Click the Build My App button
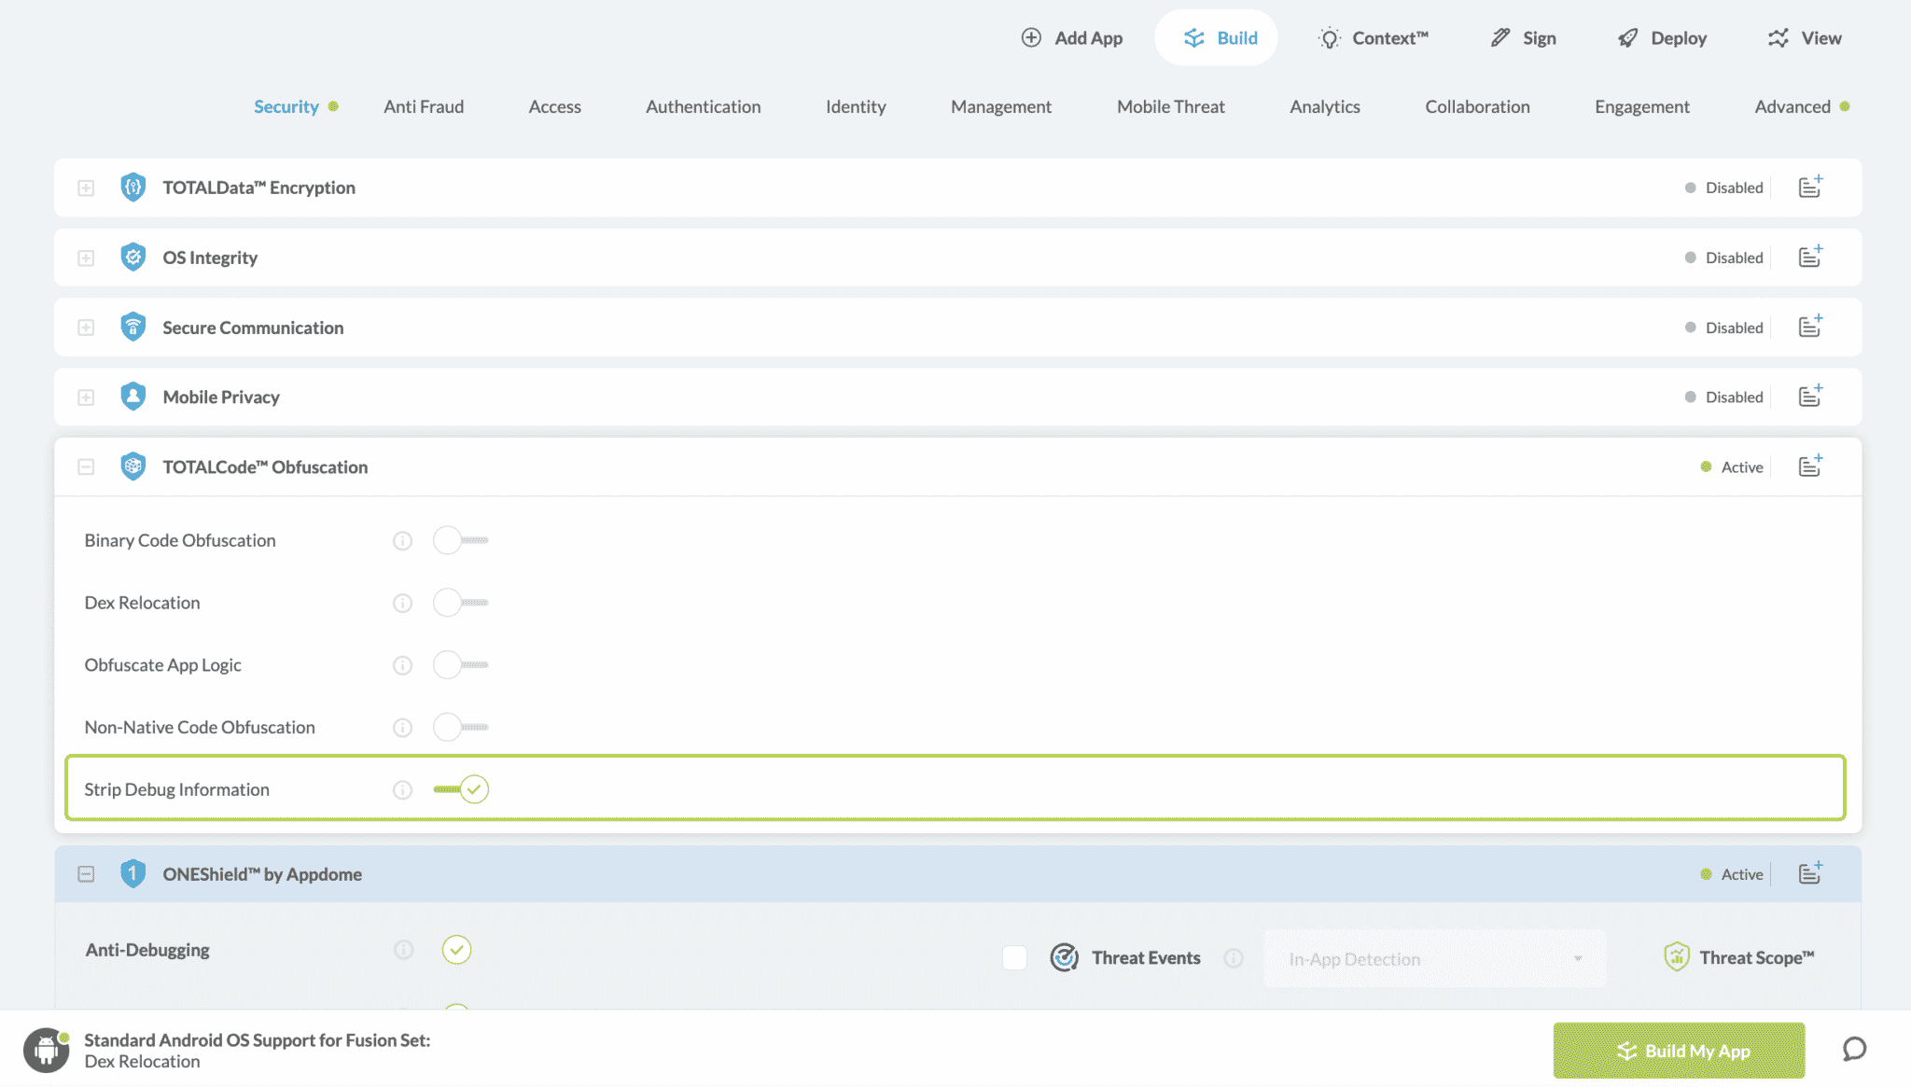The width and height of the screenshot is (1911, 1087). point(1679,1051)
